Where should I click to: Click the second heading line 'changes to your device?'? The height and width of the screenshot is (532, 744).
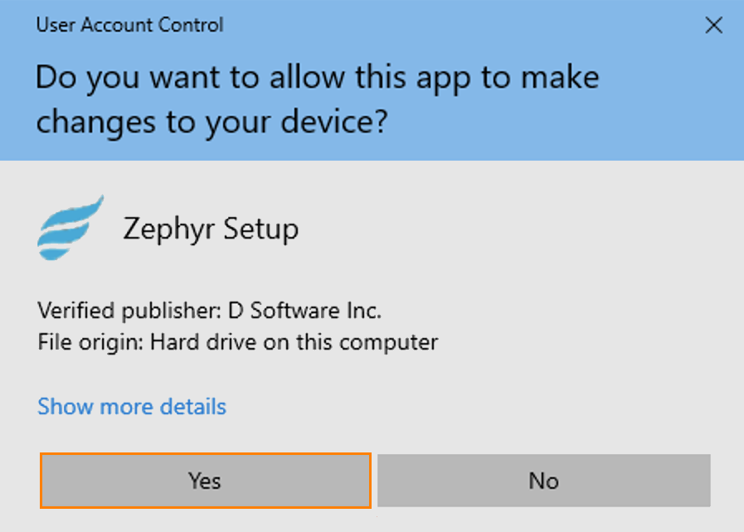(212, 122)
